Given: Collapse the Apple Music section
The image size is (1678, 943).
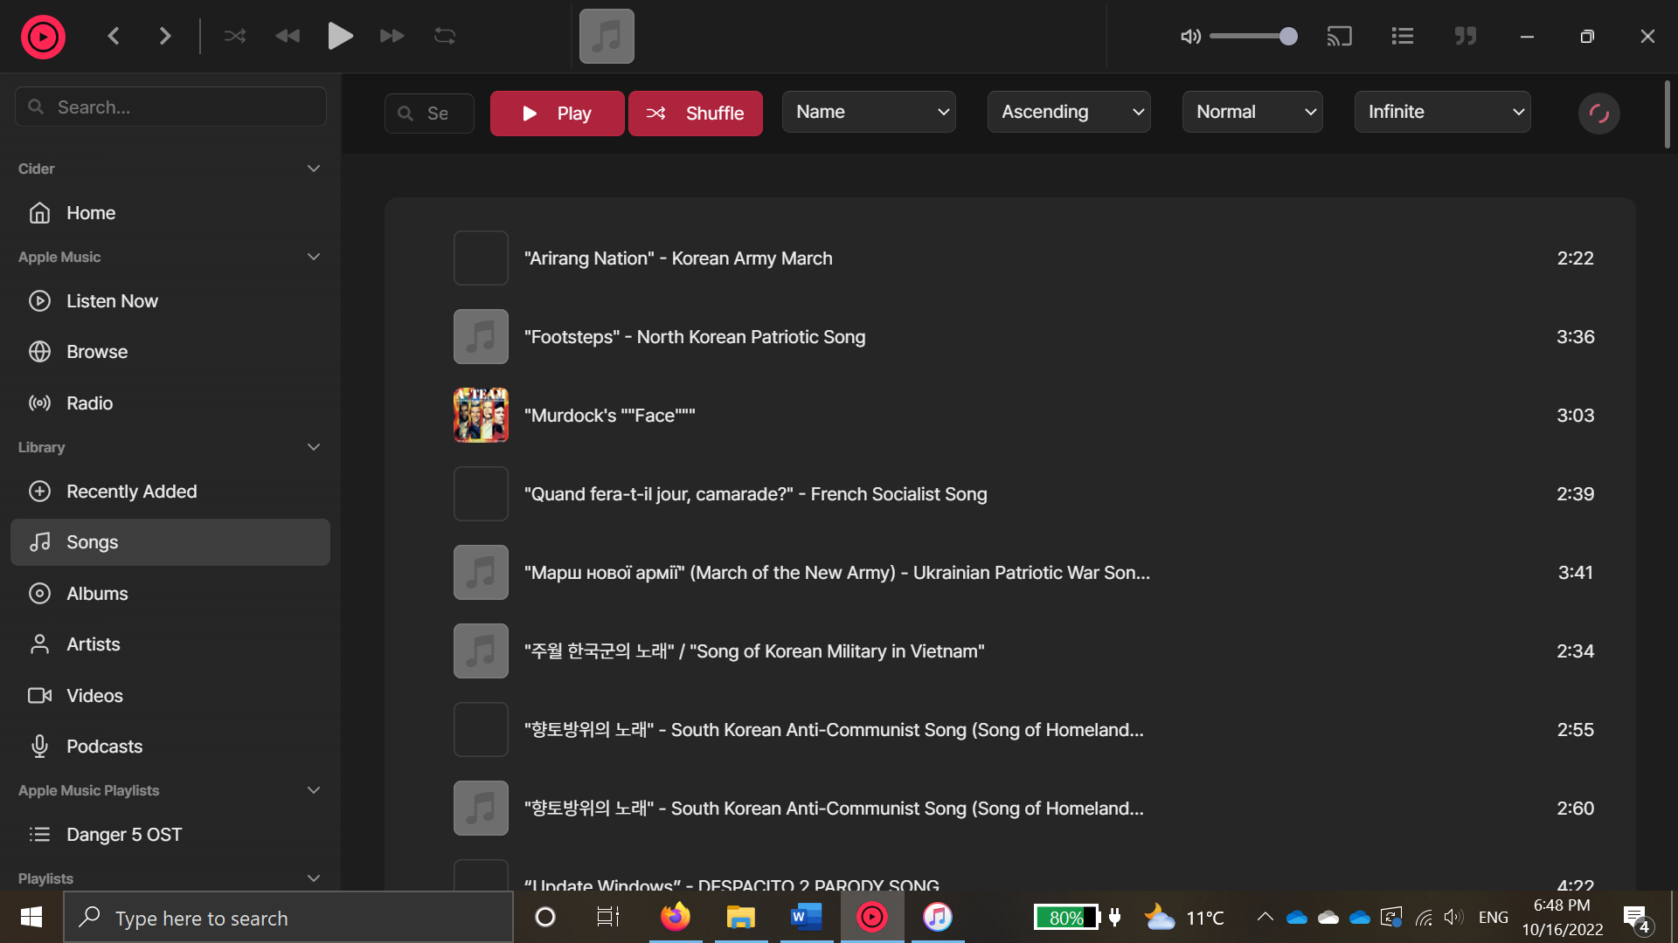Looking at the screenshot, I should (x=314, y=257).
